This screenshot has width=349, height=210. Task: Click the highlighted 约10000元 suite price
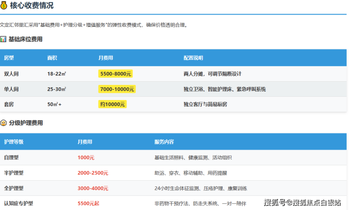(x=112, y=104)
